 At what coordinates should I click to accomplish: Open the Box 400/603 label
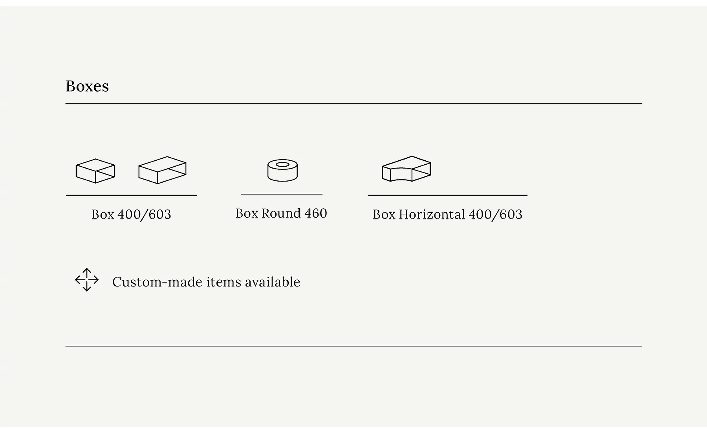(x=131, y=215)
